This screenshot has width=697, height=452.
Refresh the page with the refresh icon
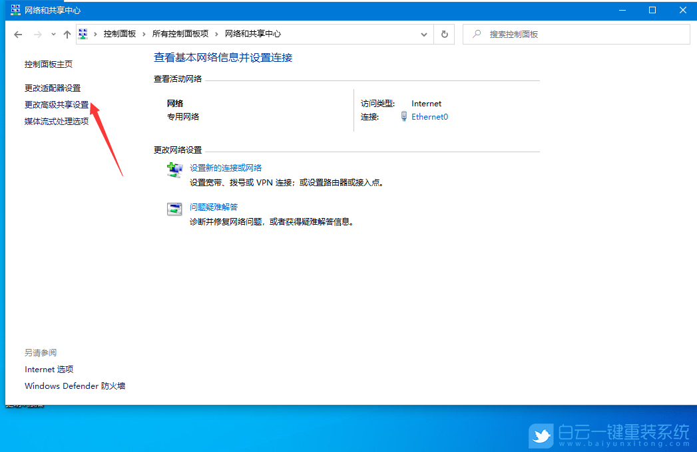click(x=444, y=34)
